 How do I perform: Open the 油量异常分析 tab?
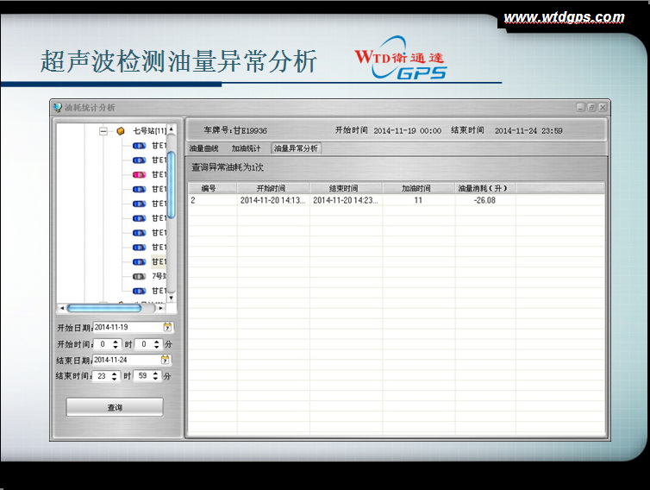pyautogui.click(x=296, y=148)
